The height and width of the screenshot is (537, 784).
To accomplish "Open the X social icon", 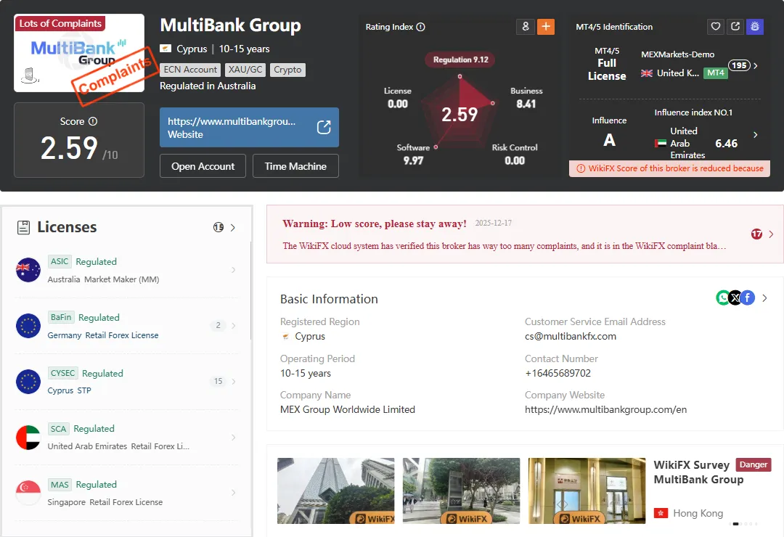I will pos(735,298).
